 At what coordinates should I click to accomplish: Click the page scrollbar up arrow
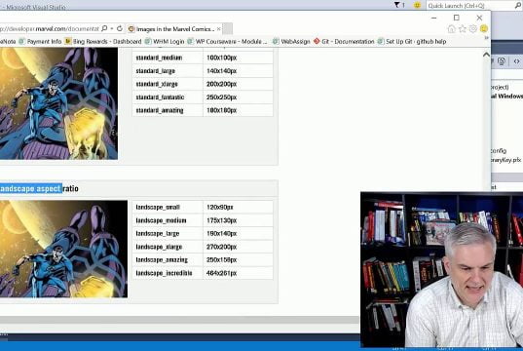tap(486, 54)
